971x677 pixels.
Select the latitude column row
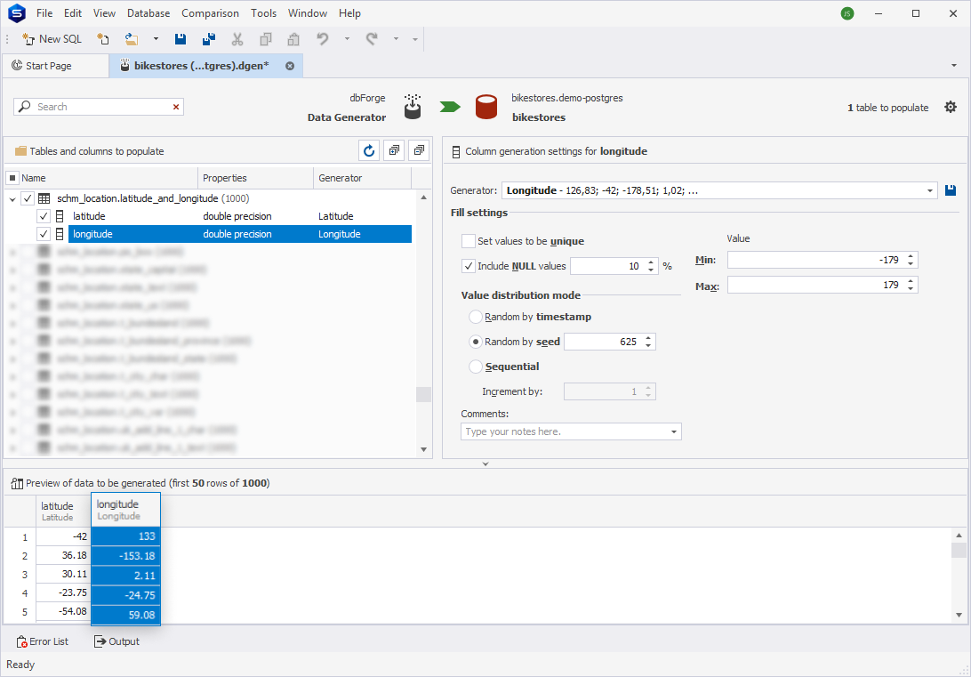click(x=240, y=216)
